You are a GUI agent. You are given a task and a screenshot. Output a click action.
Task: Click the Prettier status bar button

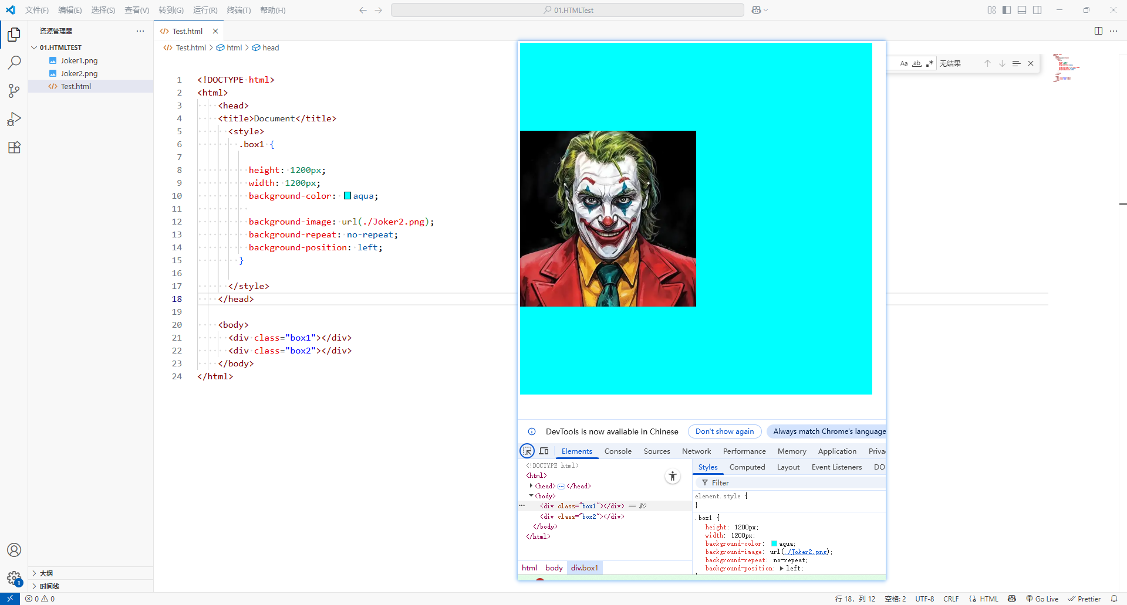1084,599
